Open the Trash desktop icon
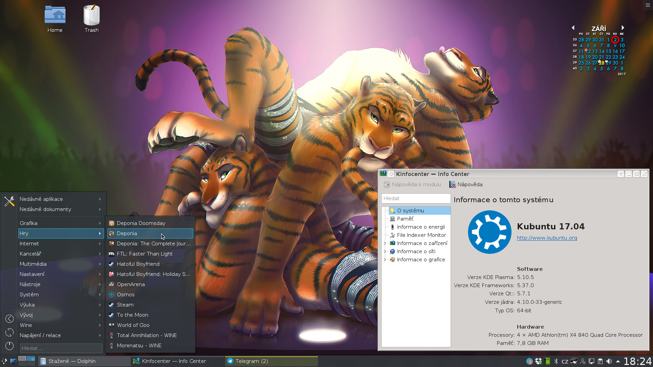This screenshot has height=367, width=653. pos(91,19)
